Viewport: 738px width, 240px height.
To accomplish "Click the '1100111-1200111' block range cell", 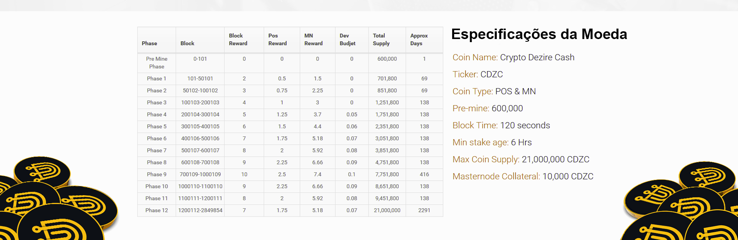I will tap(200, 198).
